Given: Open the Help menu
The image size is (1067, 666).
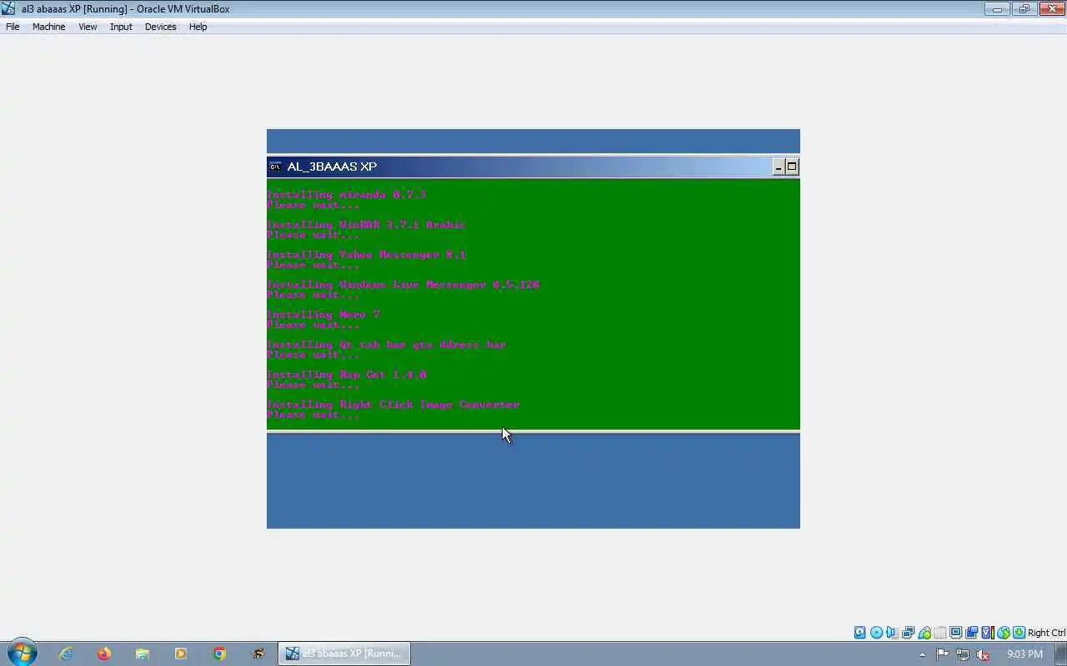Looking at the screenshot, I should [198, 27].
